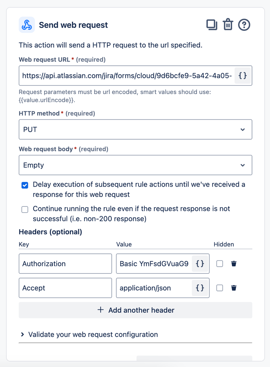The image size is (270, 367).
Task: Delete the action with trash icon
Action: click(228, 25)
